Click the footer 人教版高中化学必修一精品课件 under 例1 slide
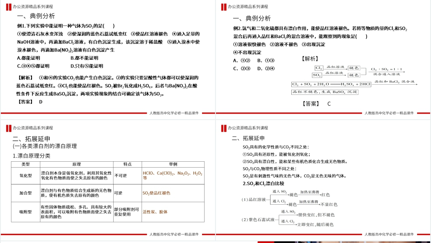This screenshot has width=431, height=243. pos(174,113)
